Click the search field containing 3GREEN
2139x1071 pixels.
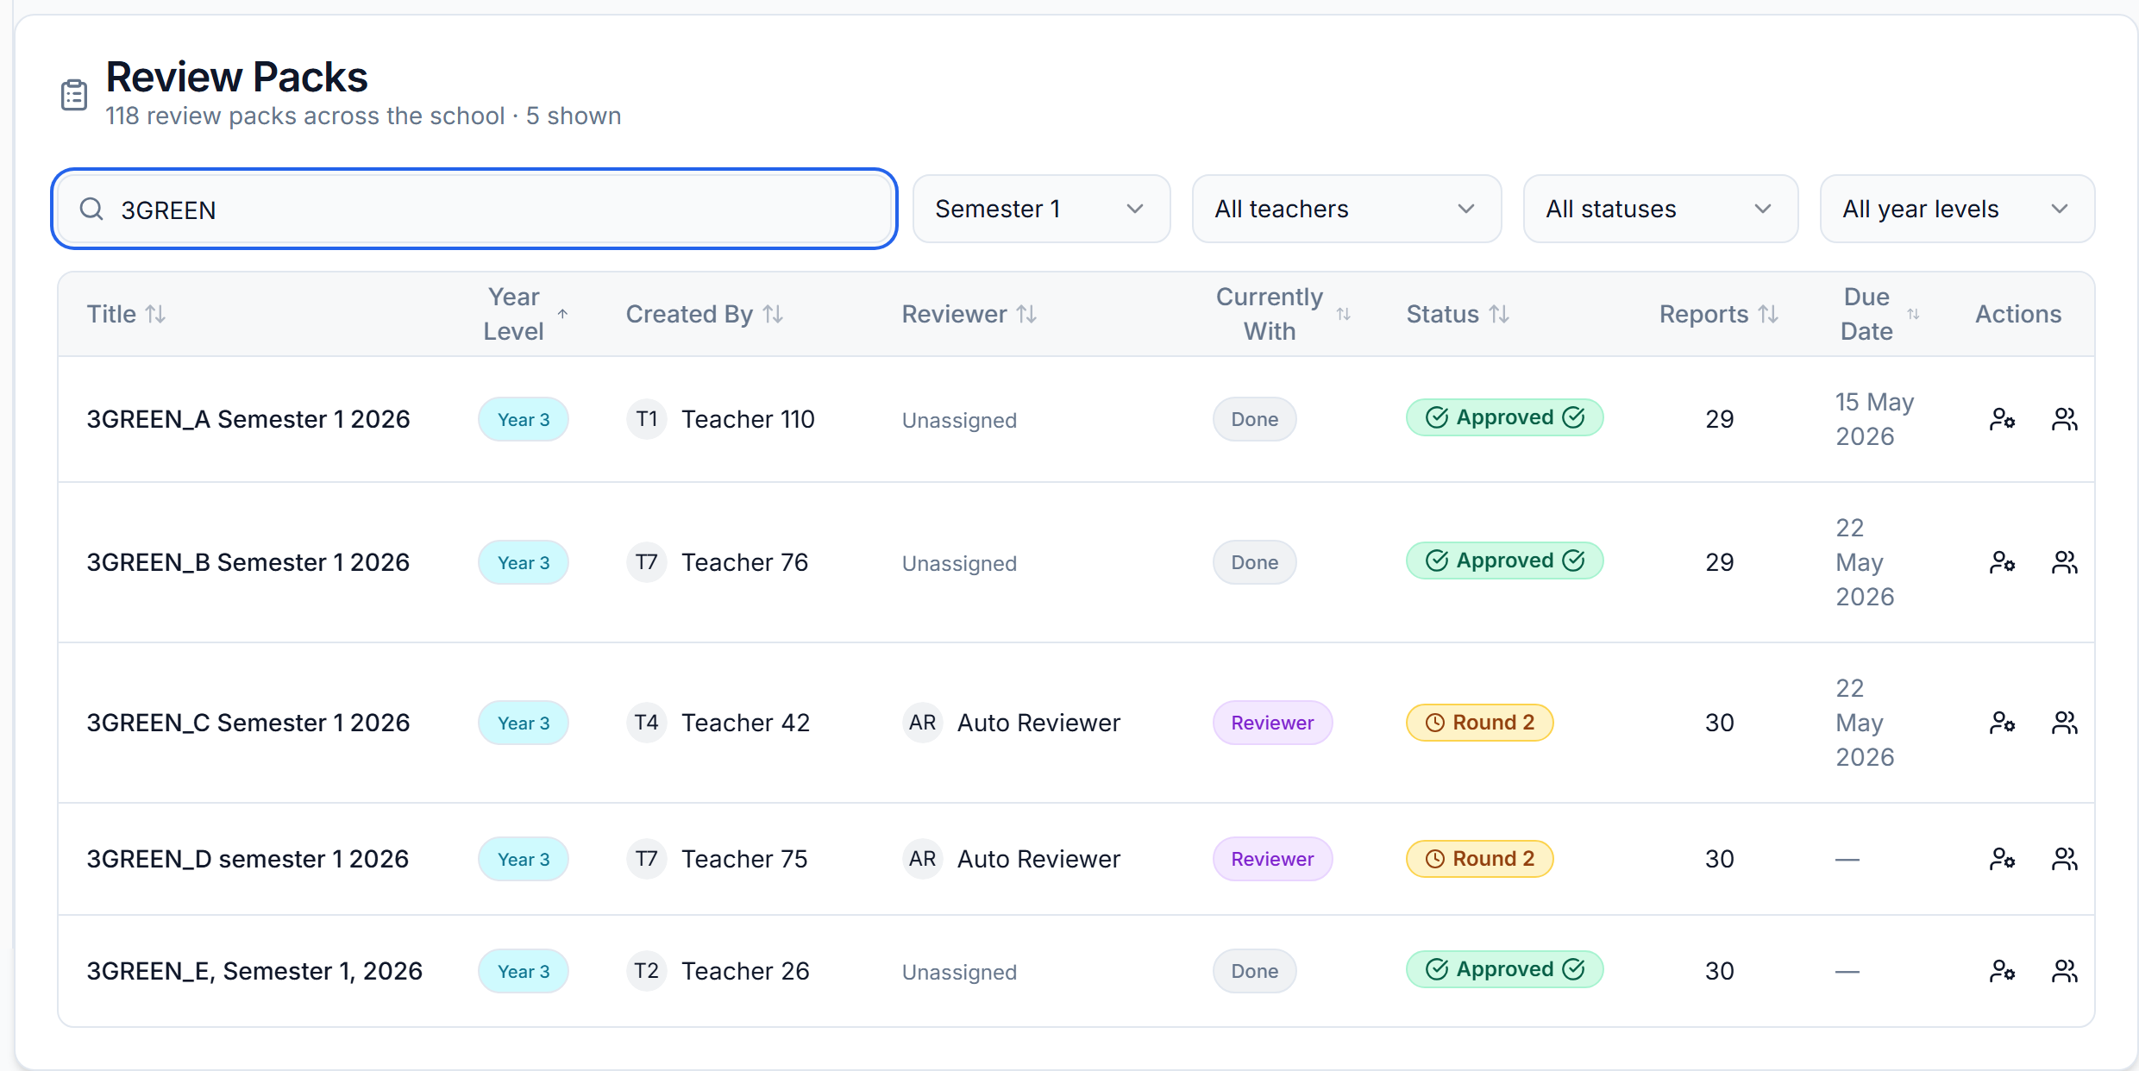click(x=474, y=209)
